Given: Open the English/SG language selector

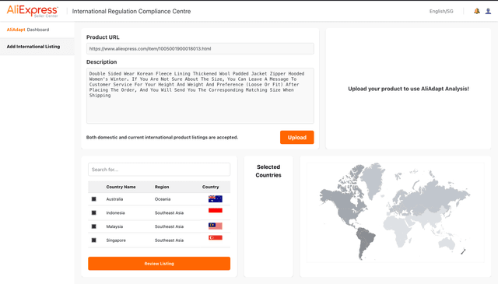Looking at the screenshot, I should [441, 11].
